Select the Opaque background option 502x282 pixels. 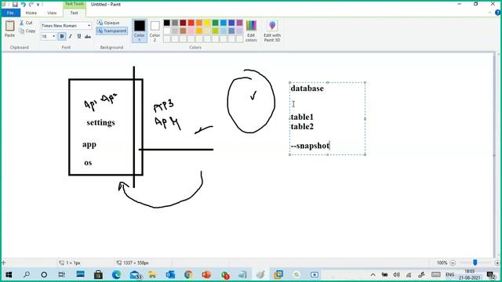[108, 23]
